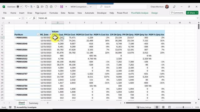Click the Insert Function fx icon
200x112 pixels.
34,18
